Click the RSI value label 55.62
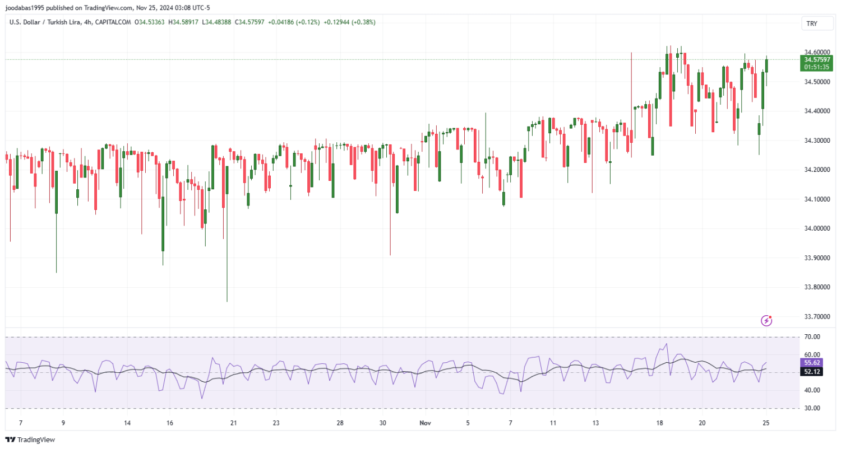 point(812,363)
